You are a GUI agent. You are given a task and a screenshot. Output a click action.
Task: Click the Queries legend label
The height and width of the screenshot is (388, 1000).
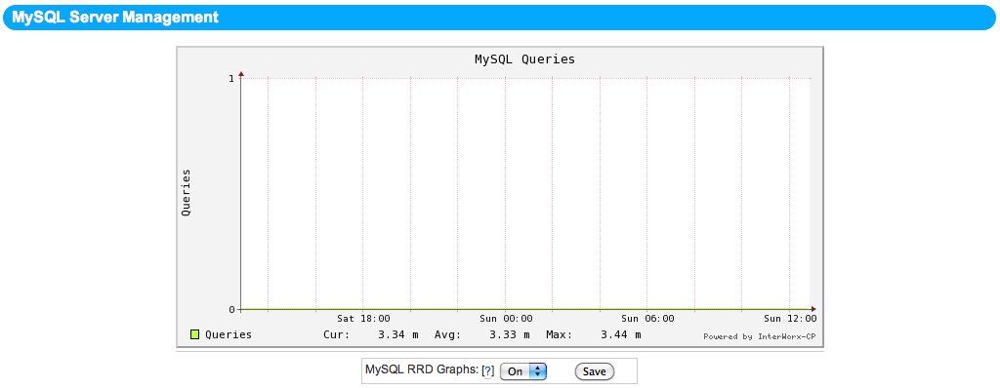click(229, 334)
